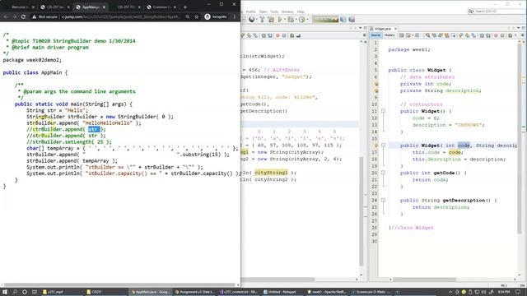Collapse the getCode() fold at line 20
527x296 pixels.
coord(383,173)
